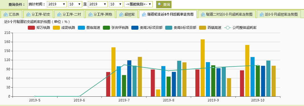Image resolution: width=304 pixels, height=106 pixels.
Task: Click the short yellow bar in 2019-8
Action: 158,93
